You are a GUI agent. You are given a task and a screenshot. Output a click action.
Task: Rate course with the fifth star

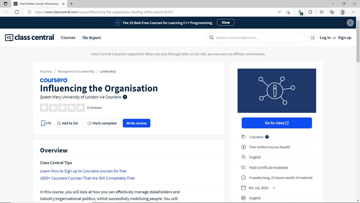[x=80, y=107]
